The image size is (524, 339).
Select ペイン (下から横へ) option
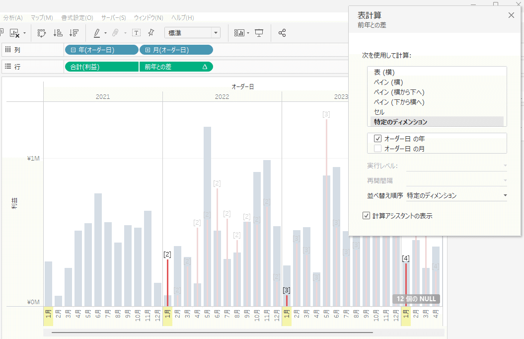(x=437, y=102)
